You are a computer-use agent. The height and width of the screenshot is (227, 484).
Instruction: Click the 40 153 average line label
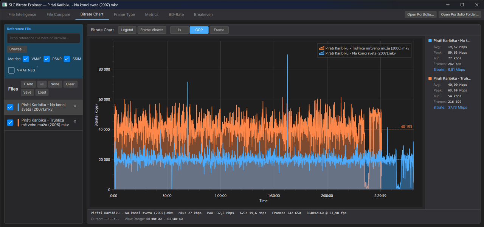pyautogui.click(x=406, y=127)
